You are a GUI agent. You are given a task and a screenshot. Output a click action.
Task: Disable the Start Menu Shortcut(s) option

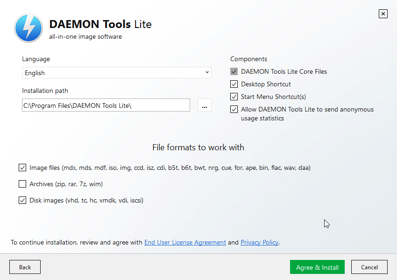click(x=234, y=97)
